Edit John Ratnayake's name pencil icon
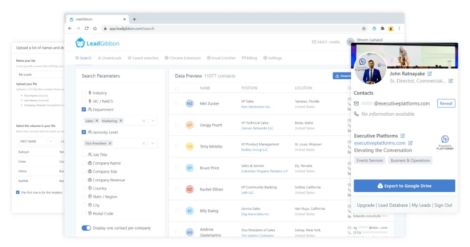 point(430,74)
